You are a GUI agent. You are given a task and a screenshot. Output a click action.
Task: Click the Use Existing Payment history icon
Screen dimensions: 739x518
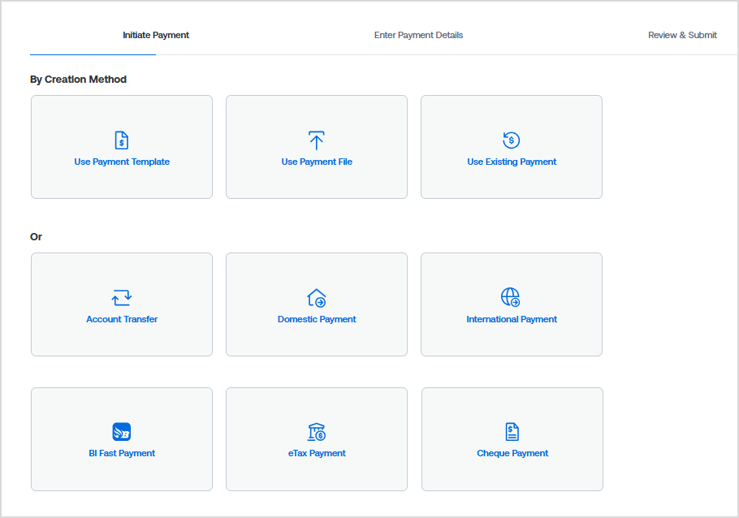point(512,140)
